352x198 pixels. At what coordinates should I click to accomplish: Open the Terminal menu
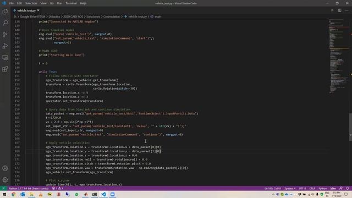pos(71,3)
